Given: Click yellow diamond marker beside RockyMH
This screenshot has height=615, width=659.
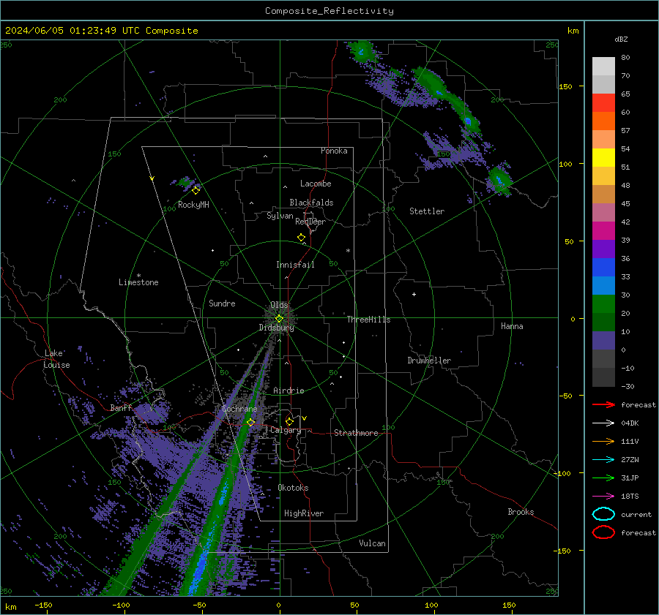Looking at the screenshot, I should [196, 191].
